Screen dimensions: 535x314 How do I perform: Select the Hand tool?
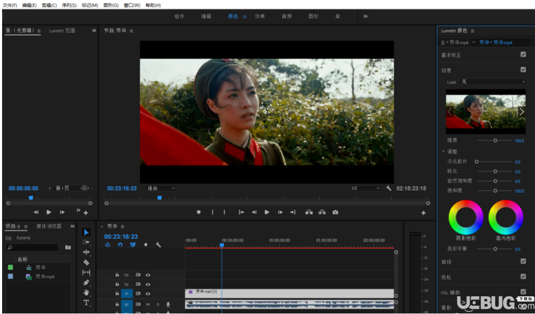(86, 293)
